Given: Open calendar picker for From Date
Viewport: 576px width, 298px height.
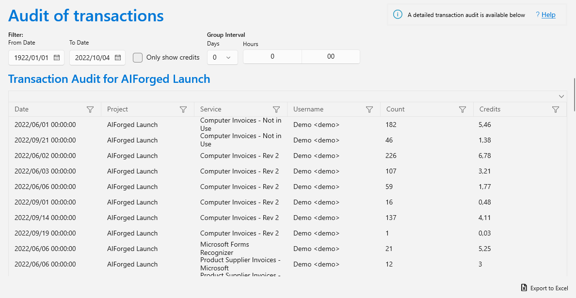Looking at the screenshot, I should pyautogui.click(x=57, y=58).
